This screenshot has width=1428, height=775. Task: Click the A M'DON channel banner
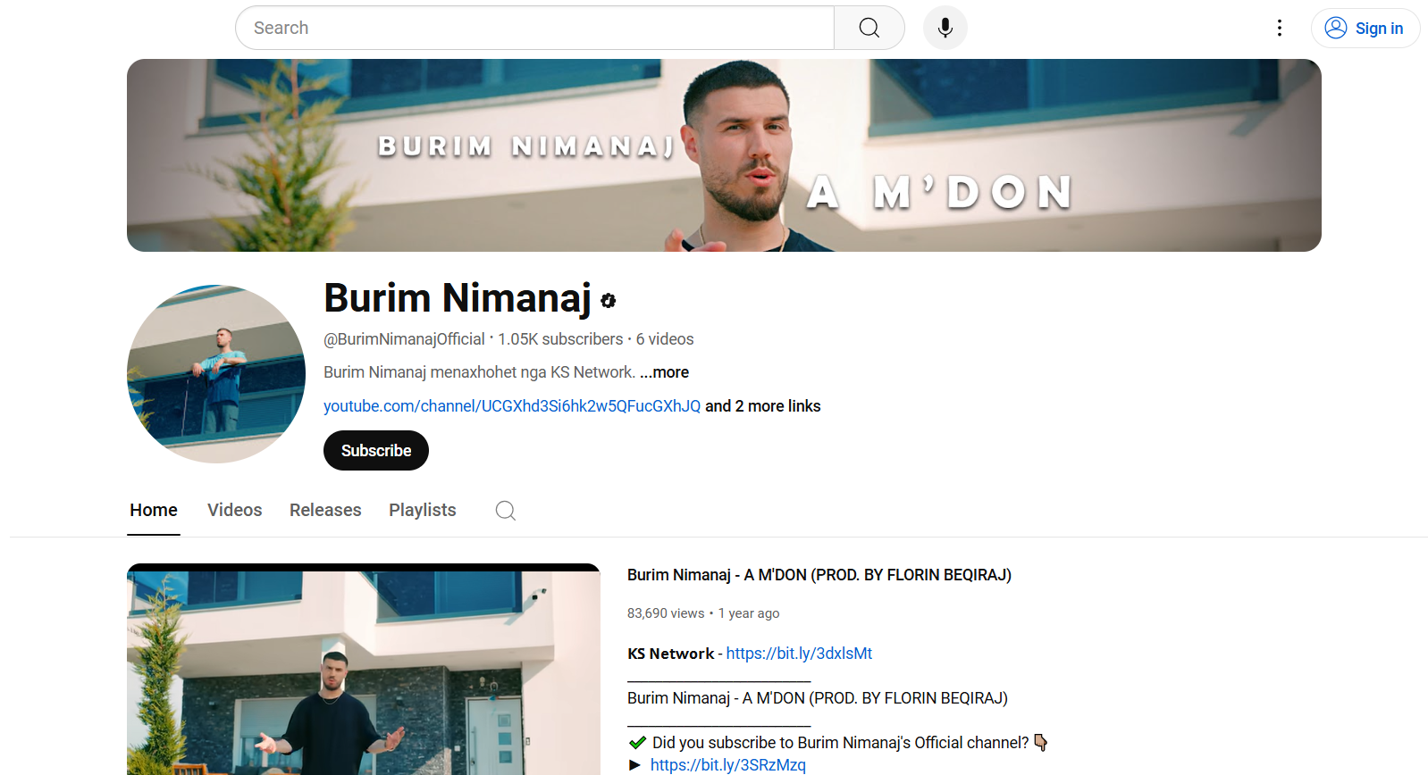724,155
